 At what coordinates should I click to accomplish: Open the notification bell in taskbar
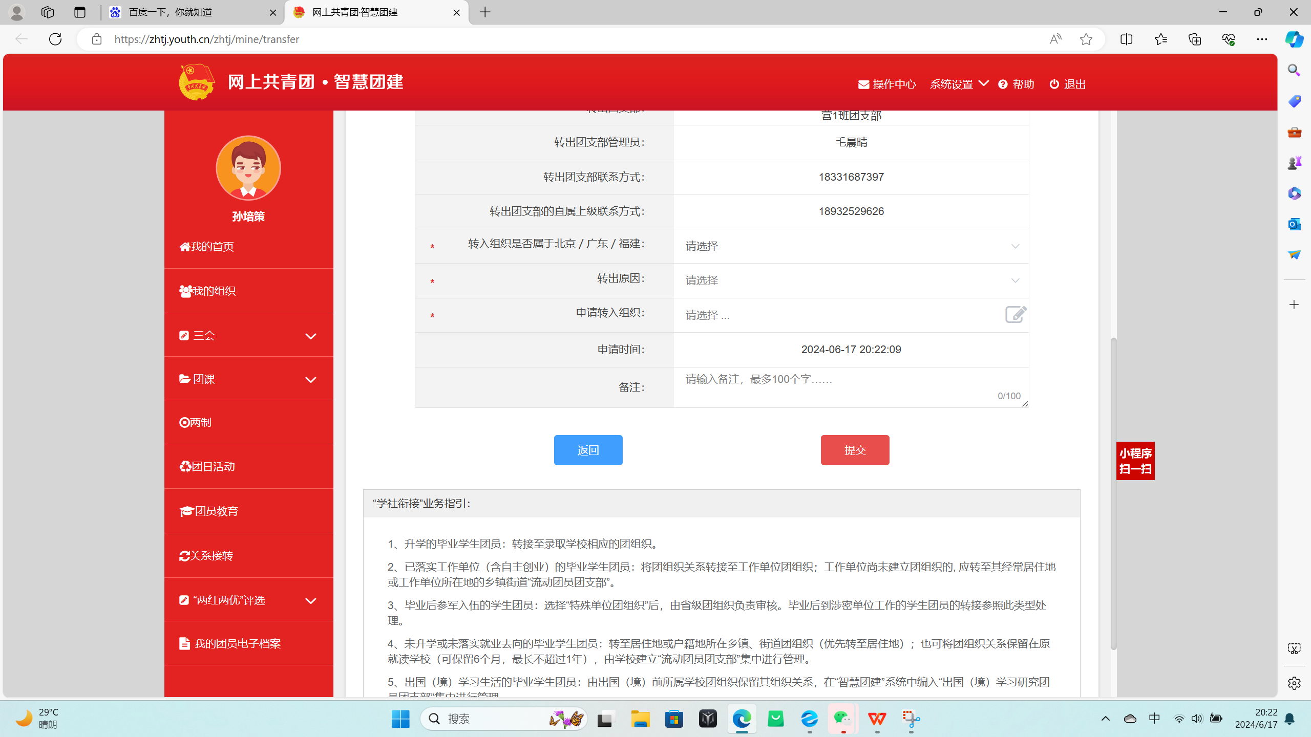[1289, 719]
